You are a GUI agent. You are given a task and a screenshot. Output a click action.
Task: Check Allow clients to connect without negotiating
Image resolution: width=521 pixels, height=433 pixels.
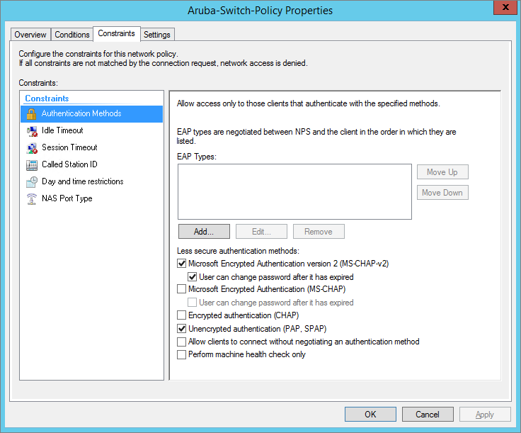[x=181, y=342]
